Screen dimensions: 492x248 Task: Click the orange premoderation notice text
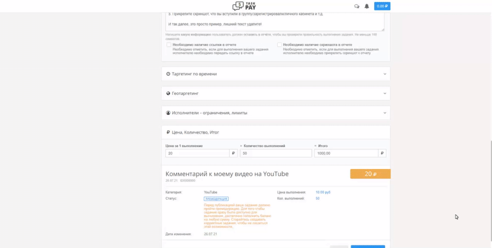[238, 216]
